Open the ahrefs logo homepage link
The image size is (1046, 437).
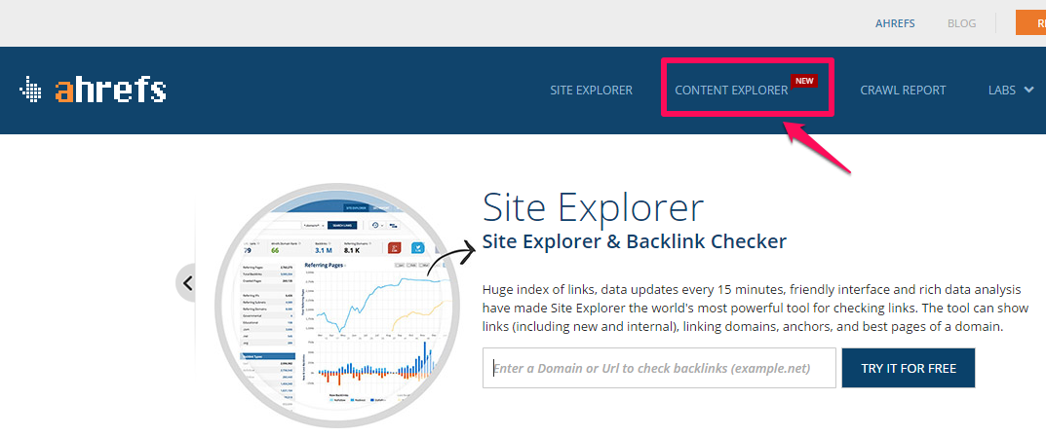coord(93,90)
